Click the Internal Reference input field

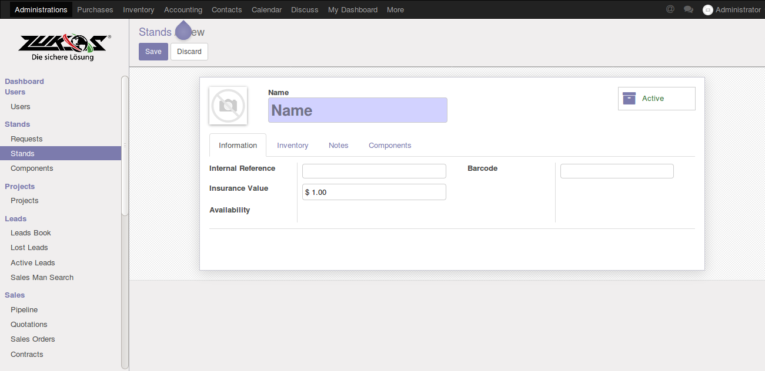374,171
